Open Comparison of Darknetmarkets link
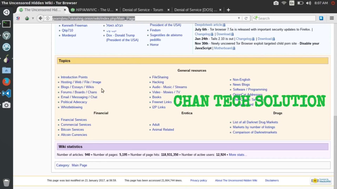The height and width of the screenshot is (189, 337). [x=255, y=132]
